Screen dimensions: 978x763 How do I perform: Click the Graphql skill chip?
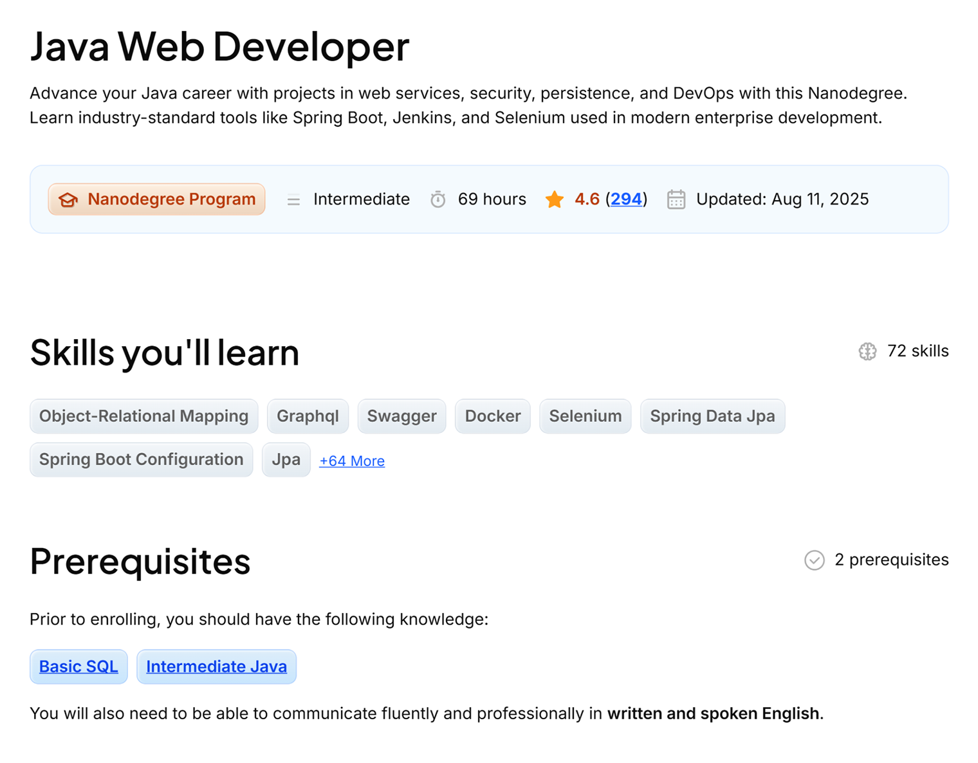point(308,416)
